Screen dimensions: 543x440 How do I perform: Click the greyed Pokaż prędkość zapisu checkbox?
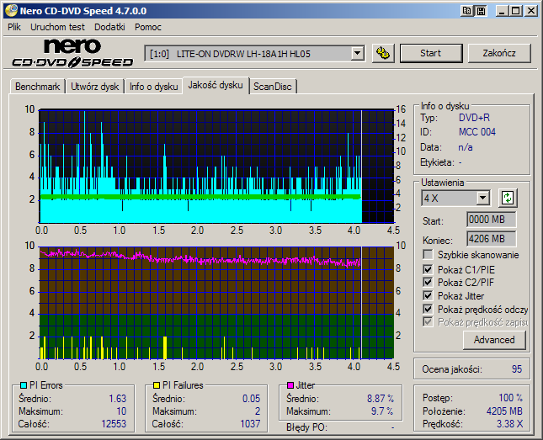(x=428, y=322)
